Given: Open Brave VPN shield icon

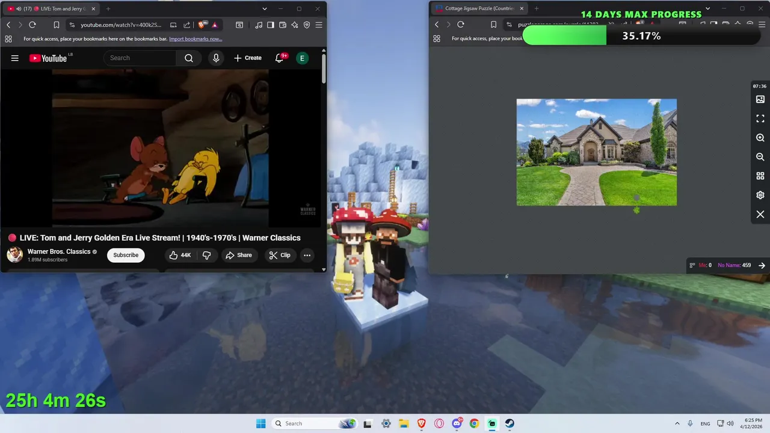Looking at the screenshot, I should click(x=307, y=25).
